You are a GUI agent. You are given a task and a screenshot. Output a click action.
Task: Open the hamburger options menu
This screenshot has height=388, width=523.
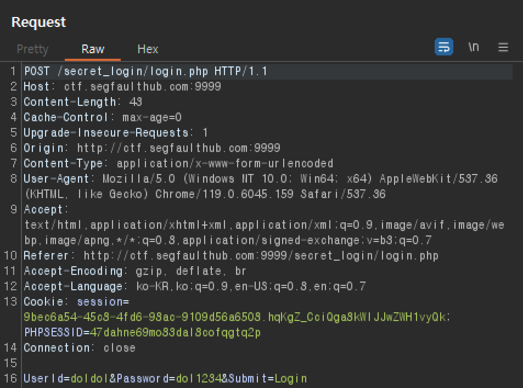(x=503, y=47)
